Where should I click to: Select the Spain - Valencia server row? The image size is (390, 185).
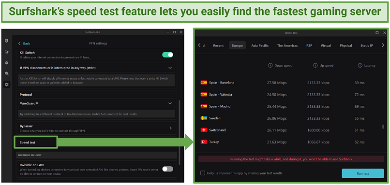(x=291, y=95)
